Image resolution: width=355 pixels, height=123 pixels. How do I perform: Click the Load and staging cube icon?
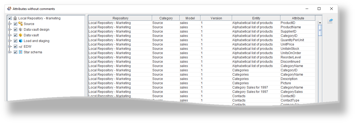tap(21, 41)
